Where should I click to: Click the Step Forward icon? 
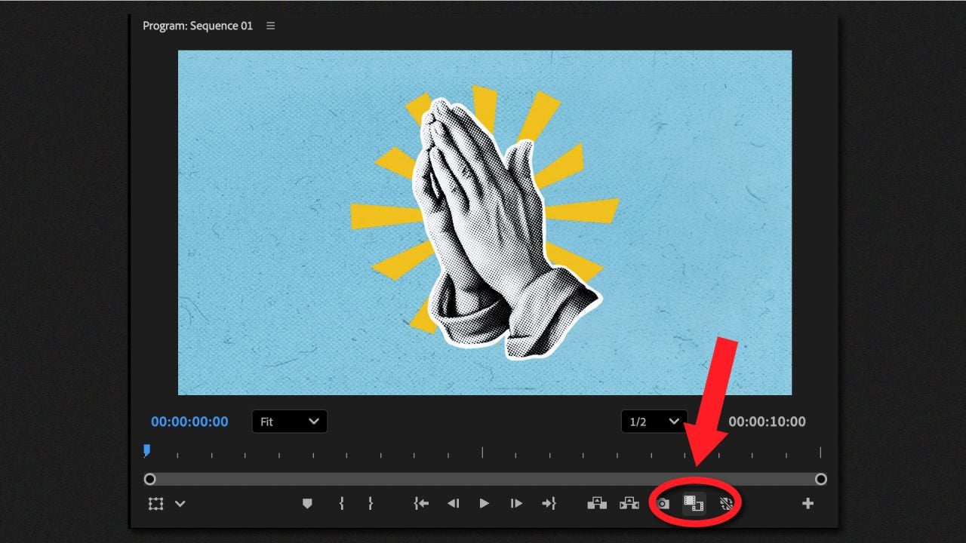(x=516, y=503)
